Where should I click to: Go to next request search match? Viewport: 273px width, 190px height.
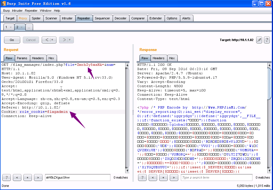click(x=38, y=177)
